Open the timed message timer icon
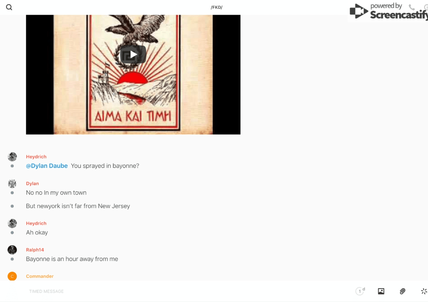This screenshot has width=428, height=302. (x=360, y=291)
